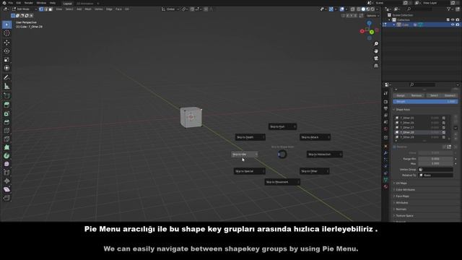Select the Smooth tool
The image size is (462, 260).
click(6, 164)
